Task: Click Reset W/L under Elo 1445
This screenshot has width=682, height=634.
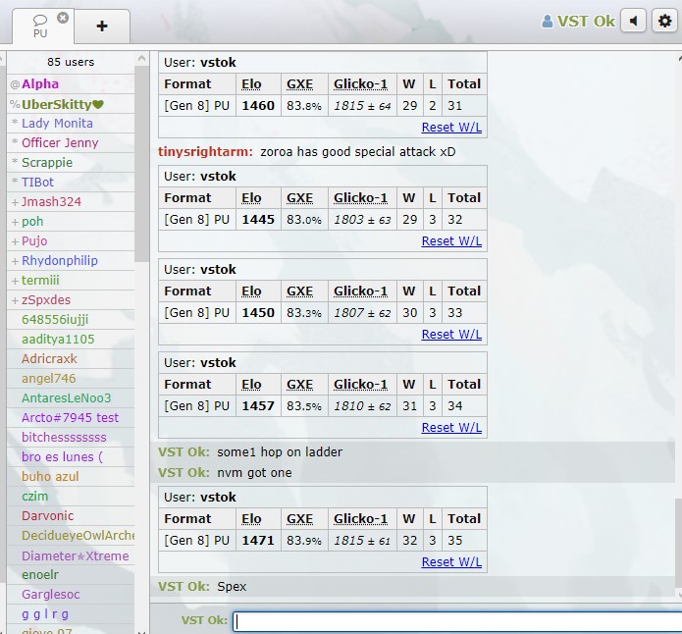Action: click(451, 241)
